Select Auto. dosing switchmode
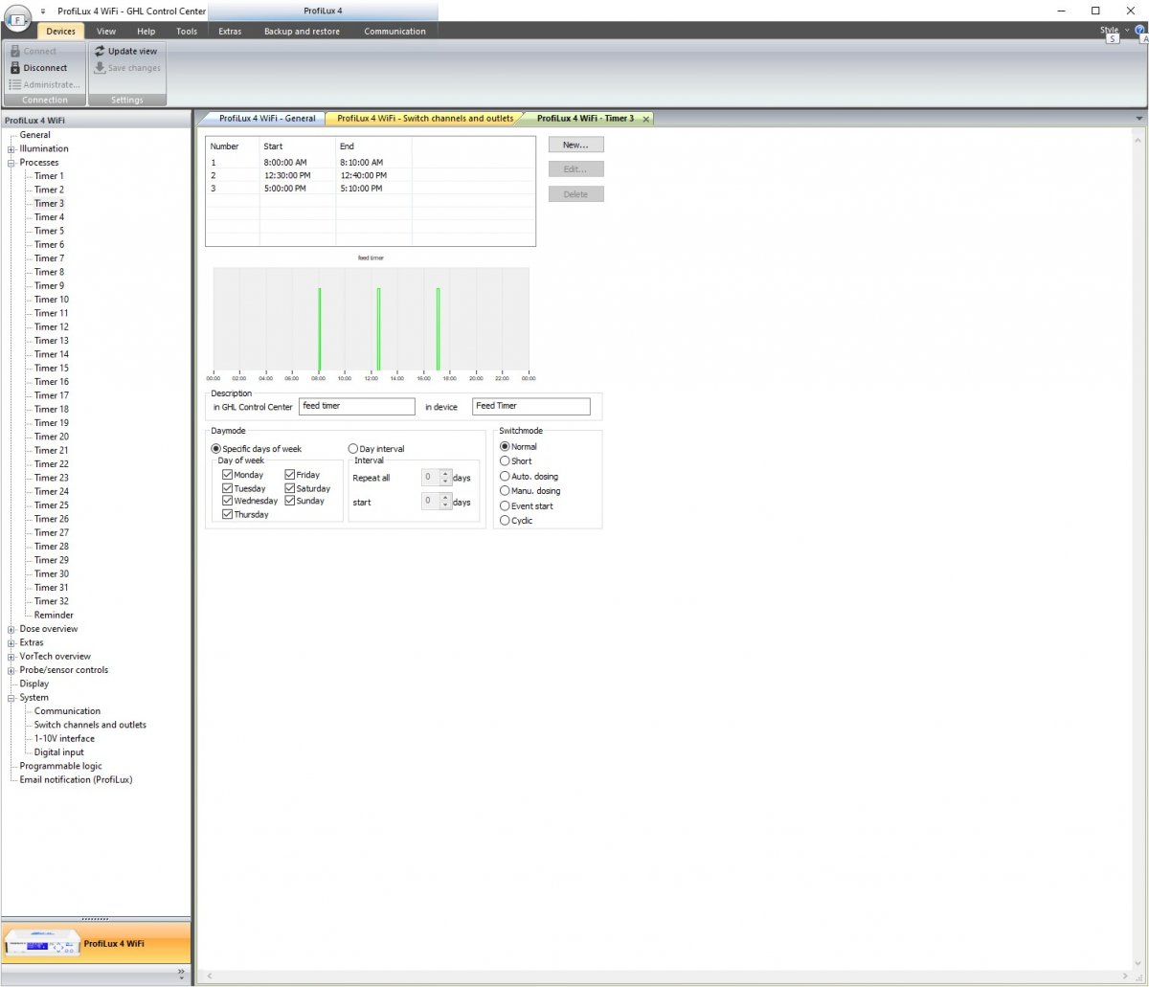The height and width of the screenshot is (987, 1149). 505,476
